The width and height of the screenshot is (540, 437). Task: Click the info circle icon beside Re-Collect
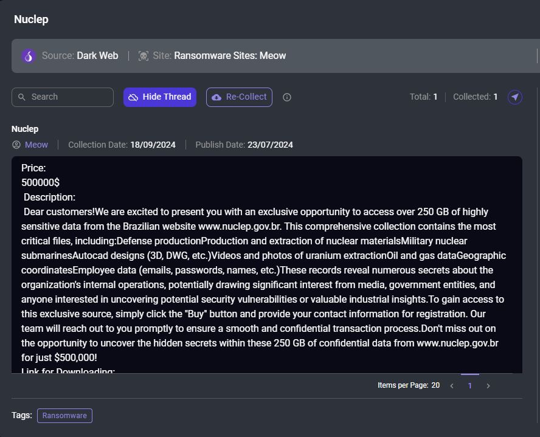tap(287, 97)
